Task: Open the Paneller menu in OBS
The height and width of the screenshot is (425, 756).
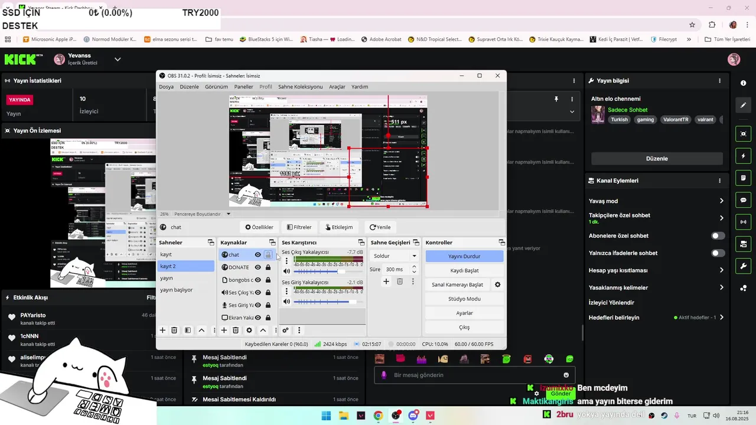Action: pyautogui.click(x=243, y=87)
